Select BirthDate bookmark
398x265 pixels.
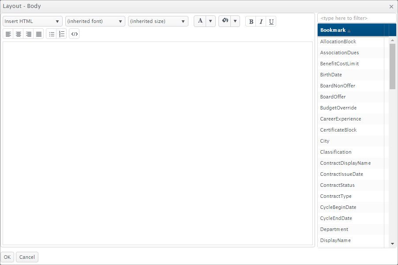coord(350,75)
